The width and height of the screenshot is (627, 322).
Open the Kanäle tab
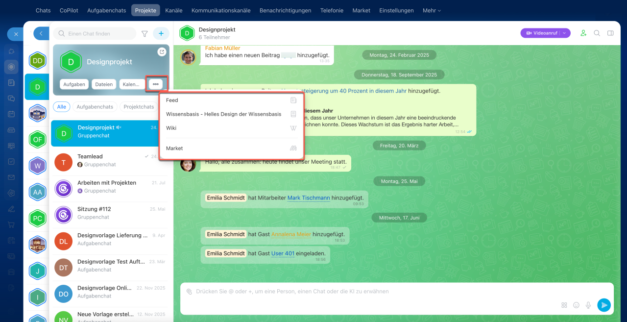click(174, 10)
